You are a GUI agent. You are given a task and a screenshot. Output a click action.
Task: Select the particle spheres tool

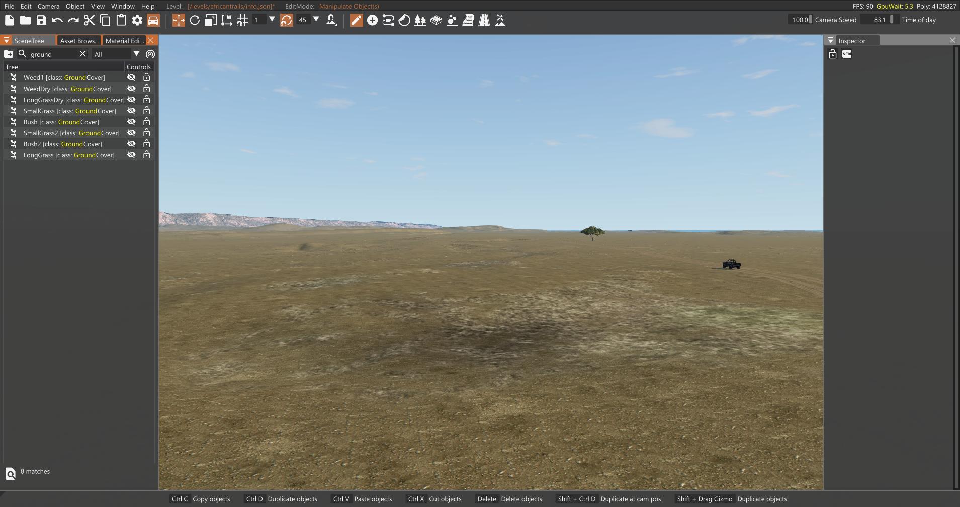click(x=452, y=20)
